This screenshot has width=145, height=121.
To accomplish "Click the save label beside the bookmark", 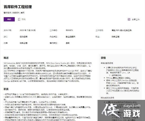I will pos(23,20).
